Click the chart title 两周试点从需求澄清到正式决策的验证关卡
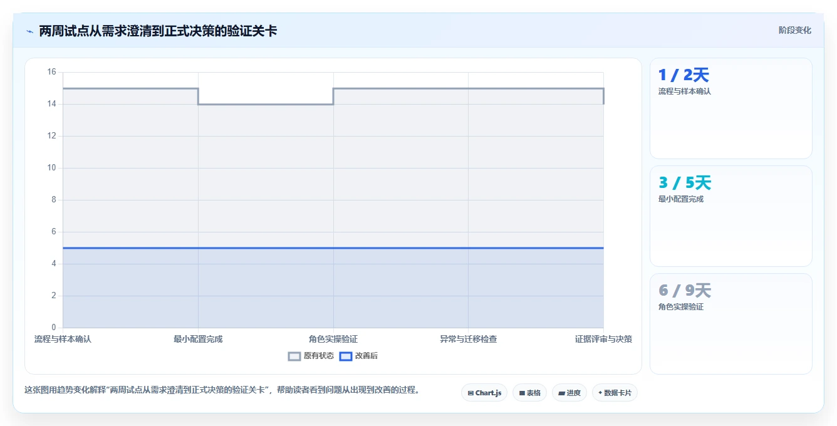 click(158, 31)
